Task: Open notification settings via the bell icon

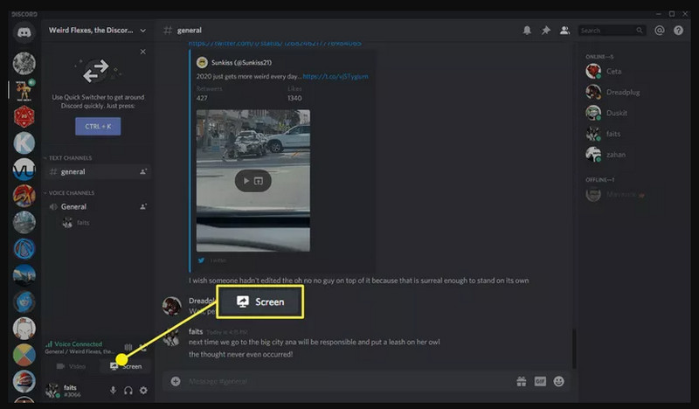Action: click(x=527, y=31)
